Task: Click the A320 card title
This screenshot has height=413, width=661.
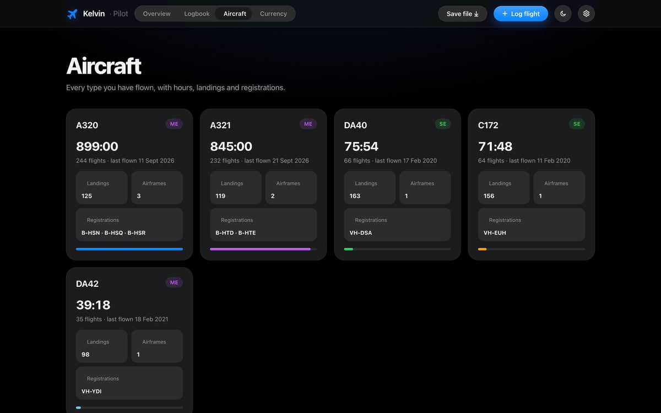Action: coord(87,126)
